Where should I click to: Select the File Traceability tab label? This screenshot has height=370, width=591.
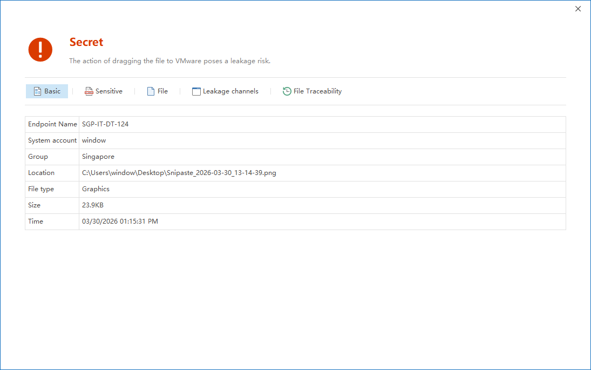317,91
